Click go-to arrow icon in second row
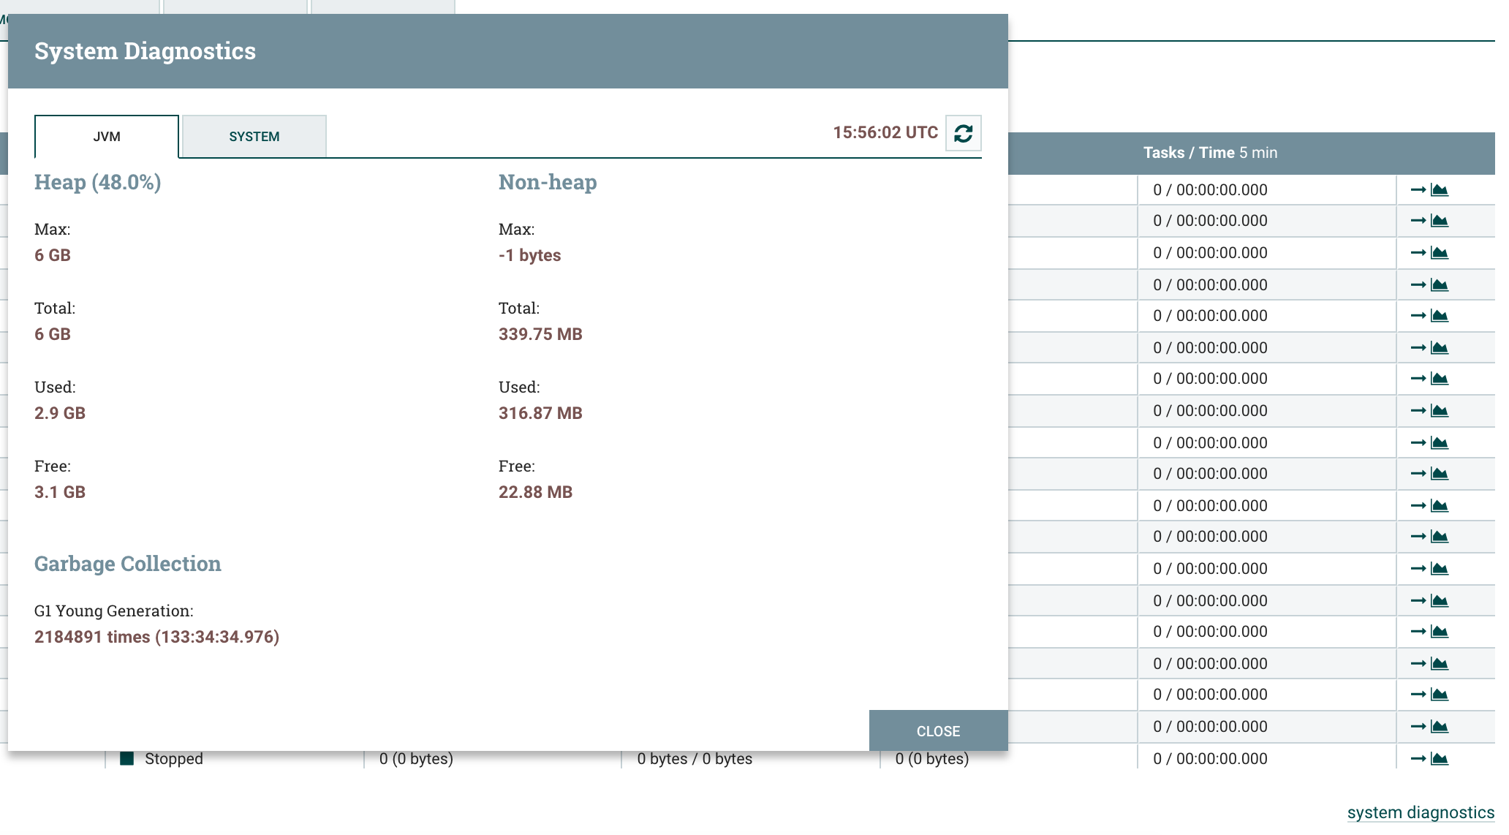The width and height of the screenshot is (1509, 835). click(1418, 221)
